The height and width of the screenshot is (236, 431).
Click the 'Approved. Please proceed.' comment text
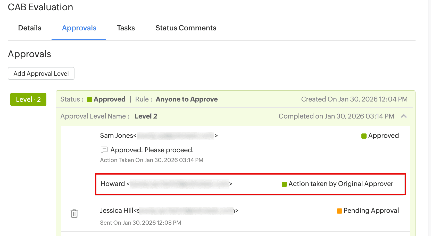point(152,150)
